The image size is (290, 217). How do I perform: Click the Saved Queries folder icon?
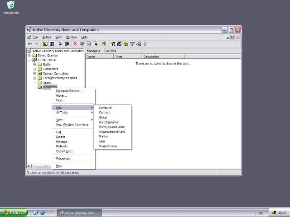tap(34, 55)
